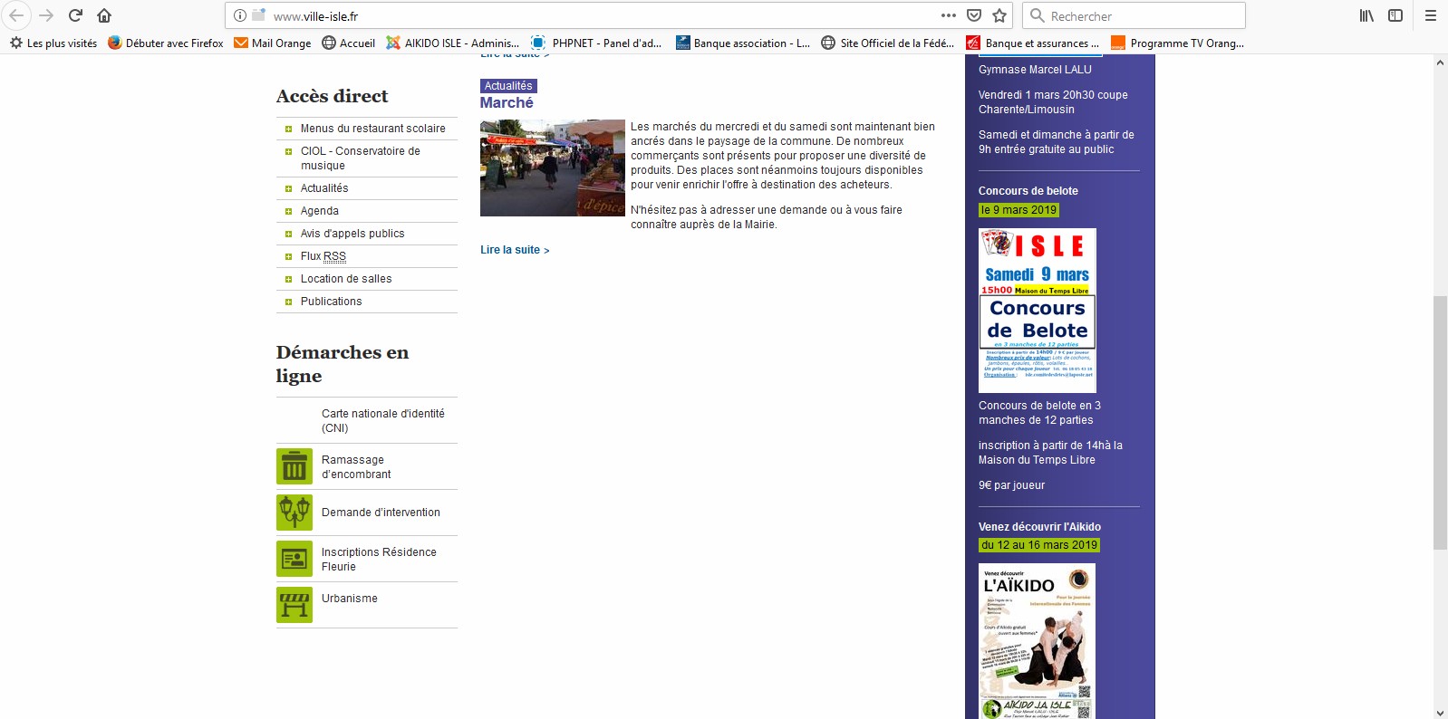Open AIKIDO ISLE admin bookmark
This screenshot has width=1448, height=719.
tap(452, 43)
